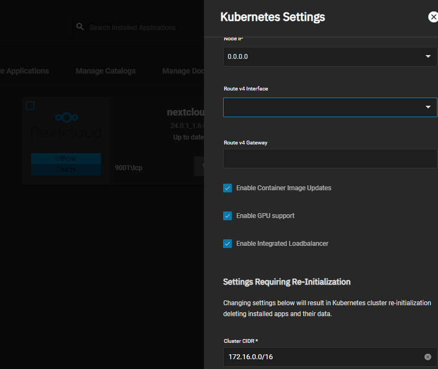Click the Kubernetes Settings title
Screen dimensions: 438x369
pyautogui.click(x=273, y=17)
